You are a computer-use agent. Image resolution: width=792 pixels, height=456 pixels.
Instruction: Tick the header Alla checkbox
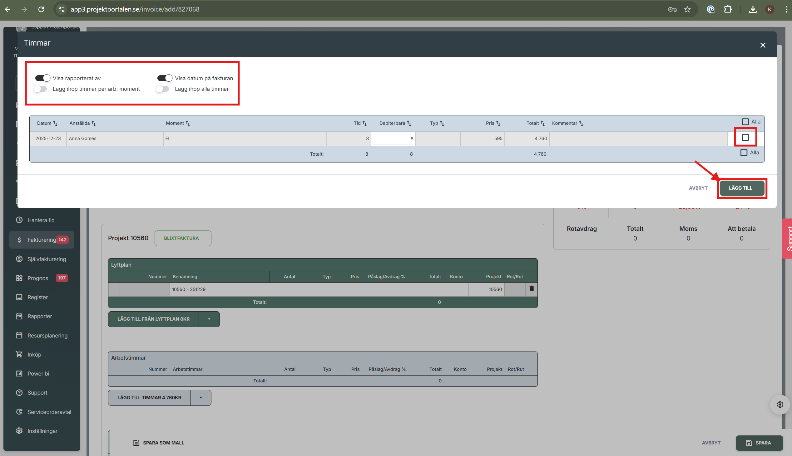pos(745,122)
